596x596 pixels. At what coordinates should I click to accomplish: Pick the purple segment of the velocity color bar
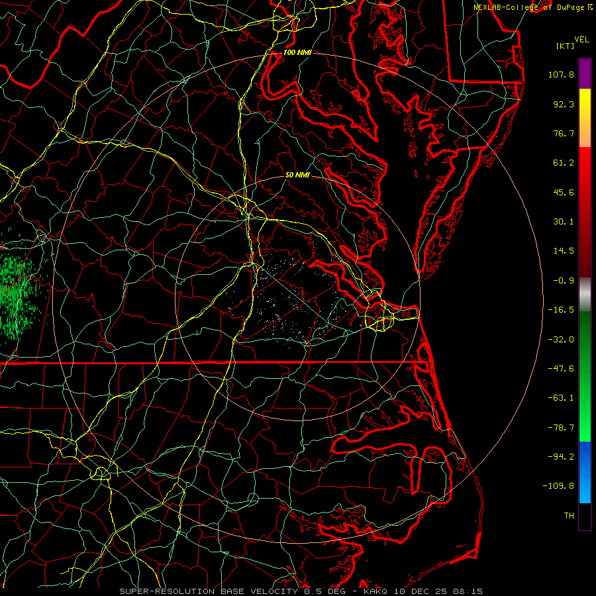[585, 74]
